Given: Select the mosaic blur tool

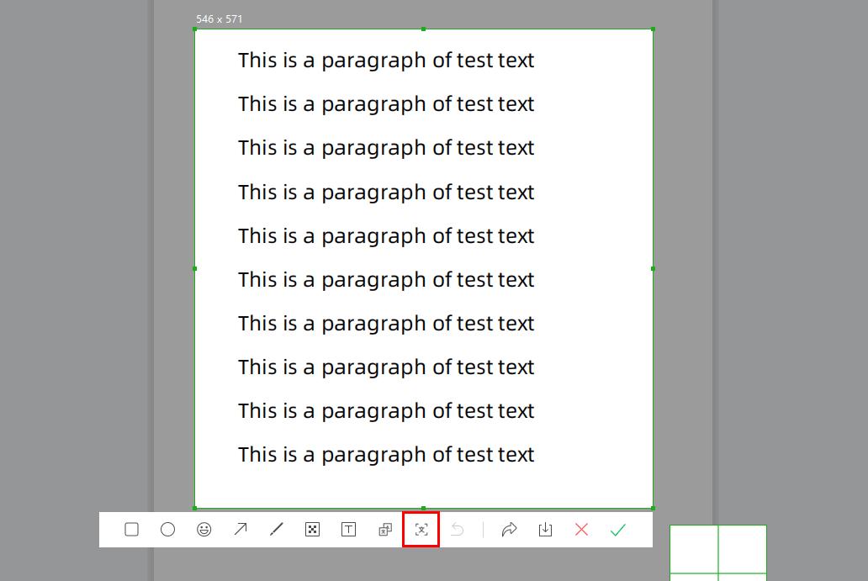Looking at the screenshot, I should pos(312,530).
